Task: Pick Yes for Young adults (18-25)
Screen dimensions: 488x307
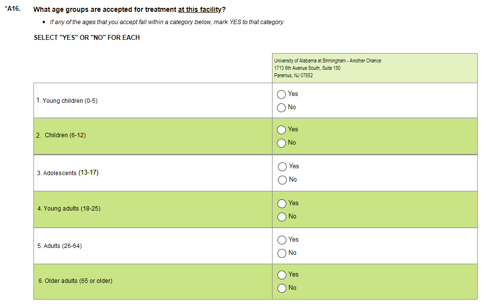Action: [x=282, y=203]
